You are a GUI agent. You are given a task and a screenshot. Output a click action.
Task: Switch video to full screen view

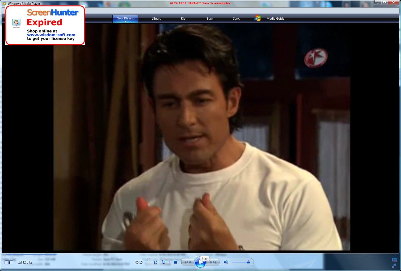394,260
